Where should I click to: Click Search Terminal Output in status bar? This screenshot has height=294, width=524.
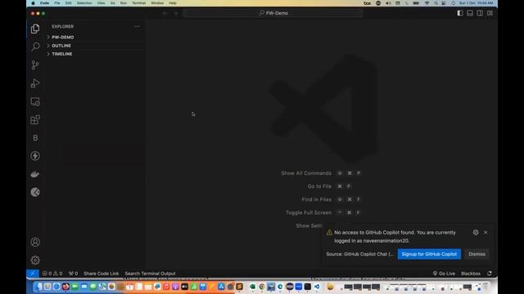click(x=150, y=274)
